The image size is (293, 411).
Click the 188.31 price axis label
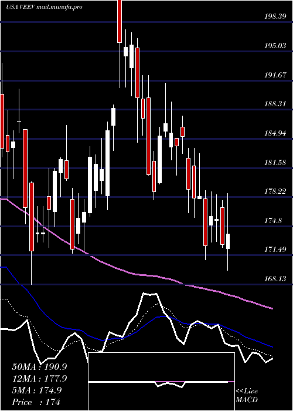[x=275, y=104]
